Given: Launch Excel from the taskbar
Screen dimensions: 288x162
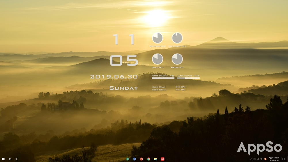Looking at the screenshot, I should click(x=128, y=159).
